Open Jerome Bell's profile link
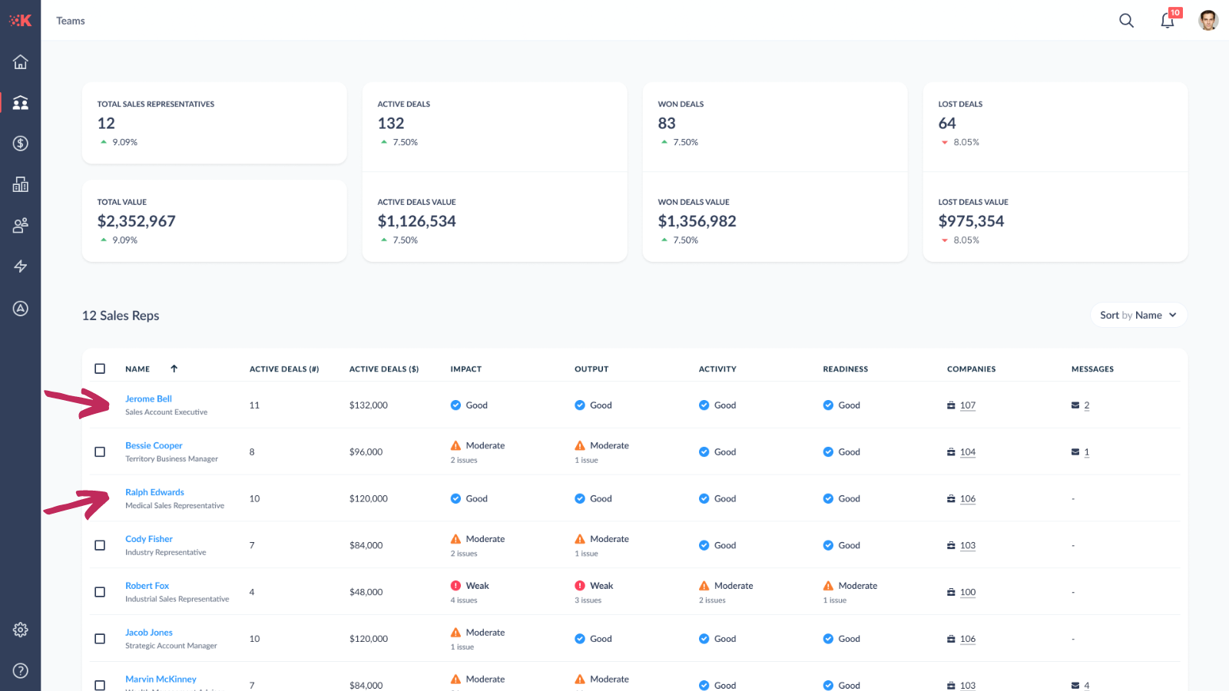 pyautogui.click(x=148, y=398)
